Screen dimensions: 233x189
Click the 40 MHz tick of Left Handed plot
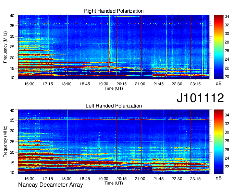12,111
